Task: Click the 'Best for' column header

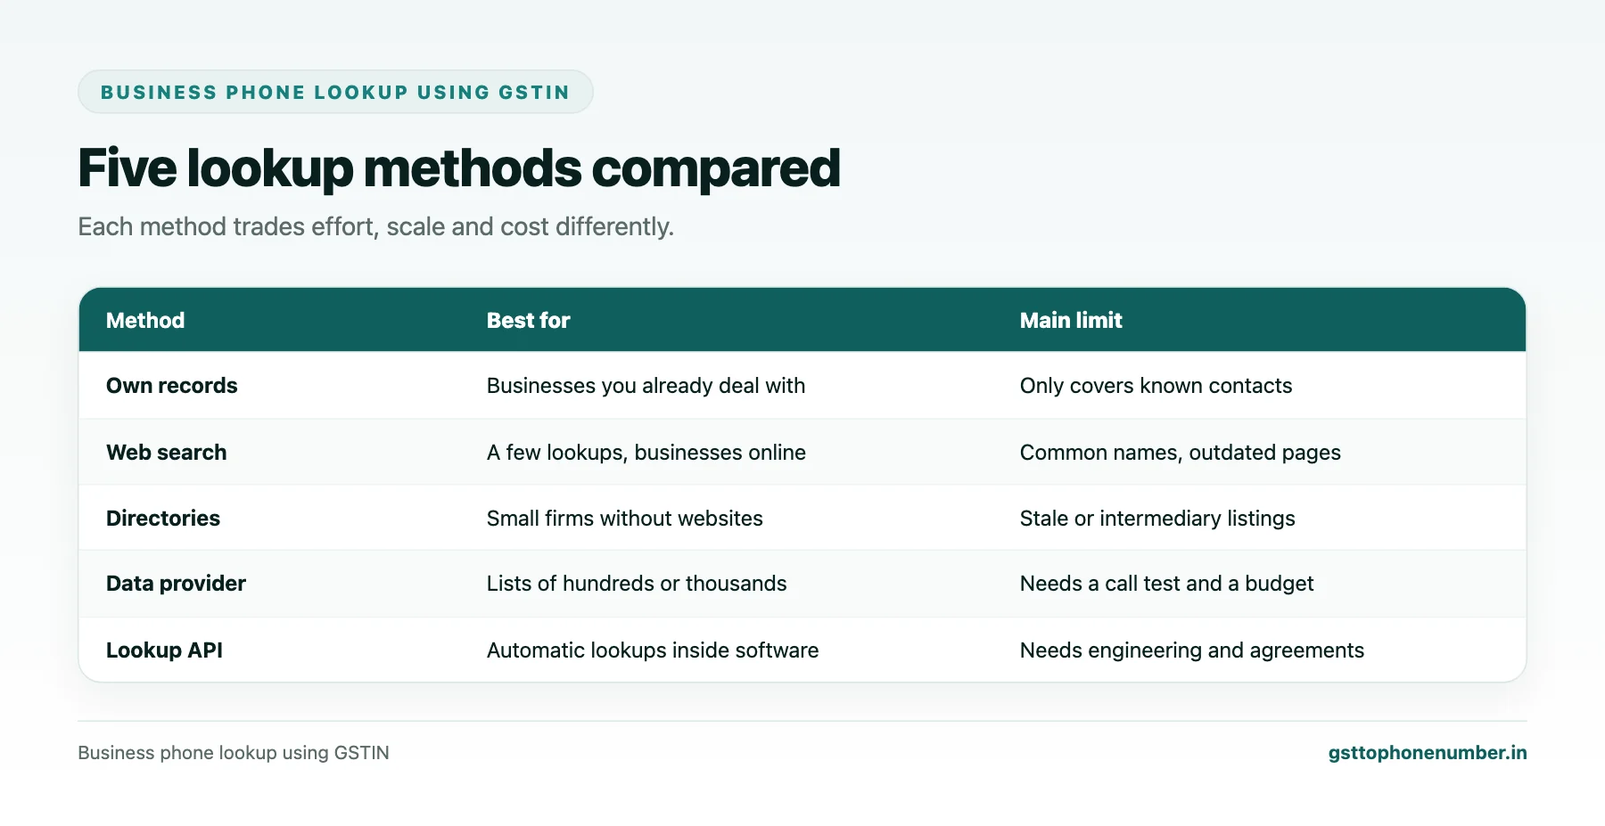Action: coord(528,320)
